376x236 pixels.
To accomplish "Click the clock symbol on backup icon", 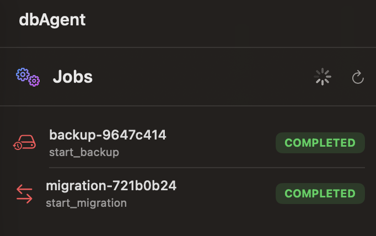I will tap(18, 146).
